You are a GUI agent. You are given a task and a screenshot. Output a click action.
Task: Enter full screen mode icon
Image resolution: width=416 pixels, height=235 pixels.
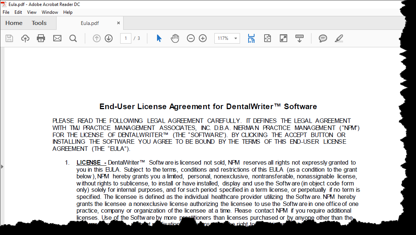283,38
